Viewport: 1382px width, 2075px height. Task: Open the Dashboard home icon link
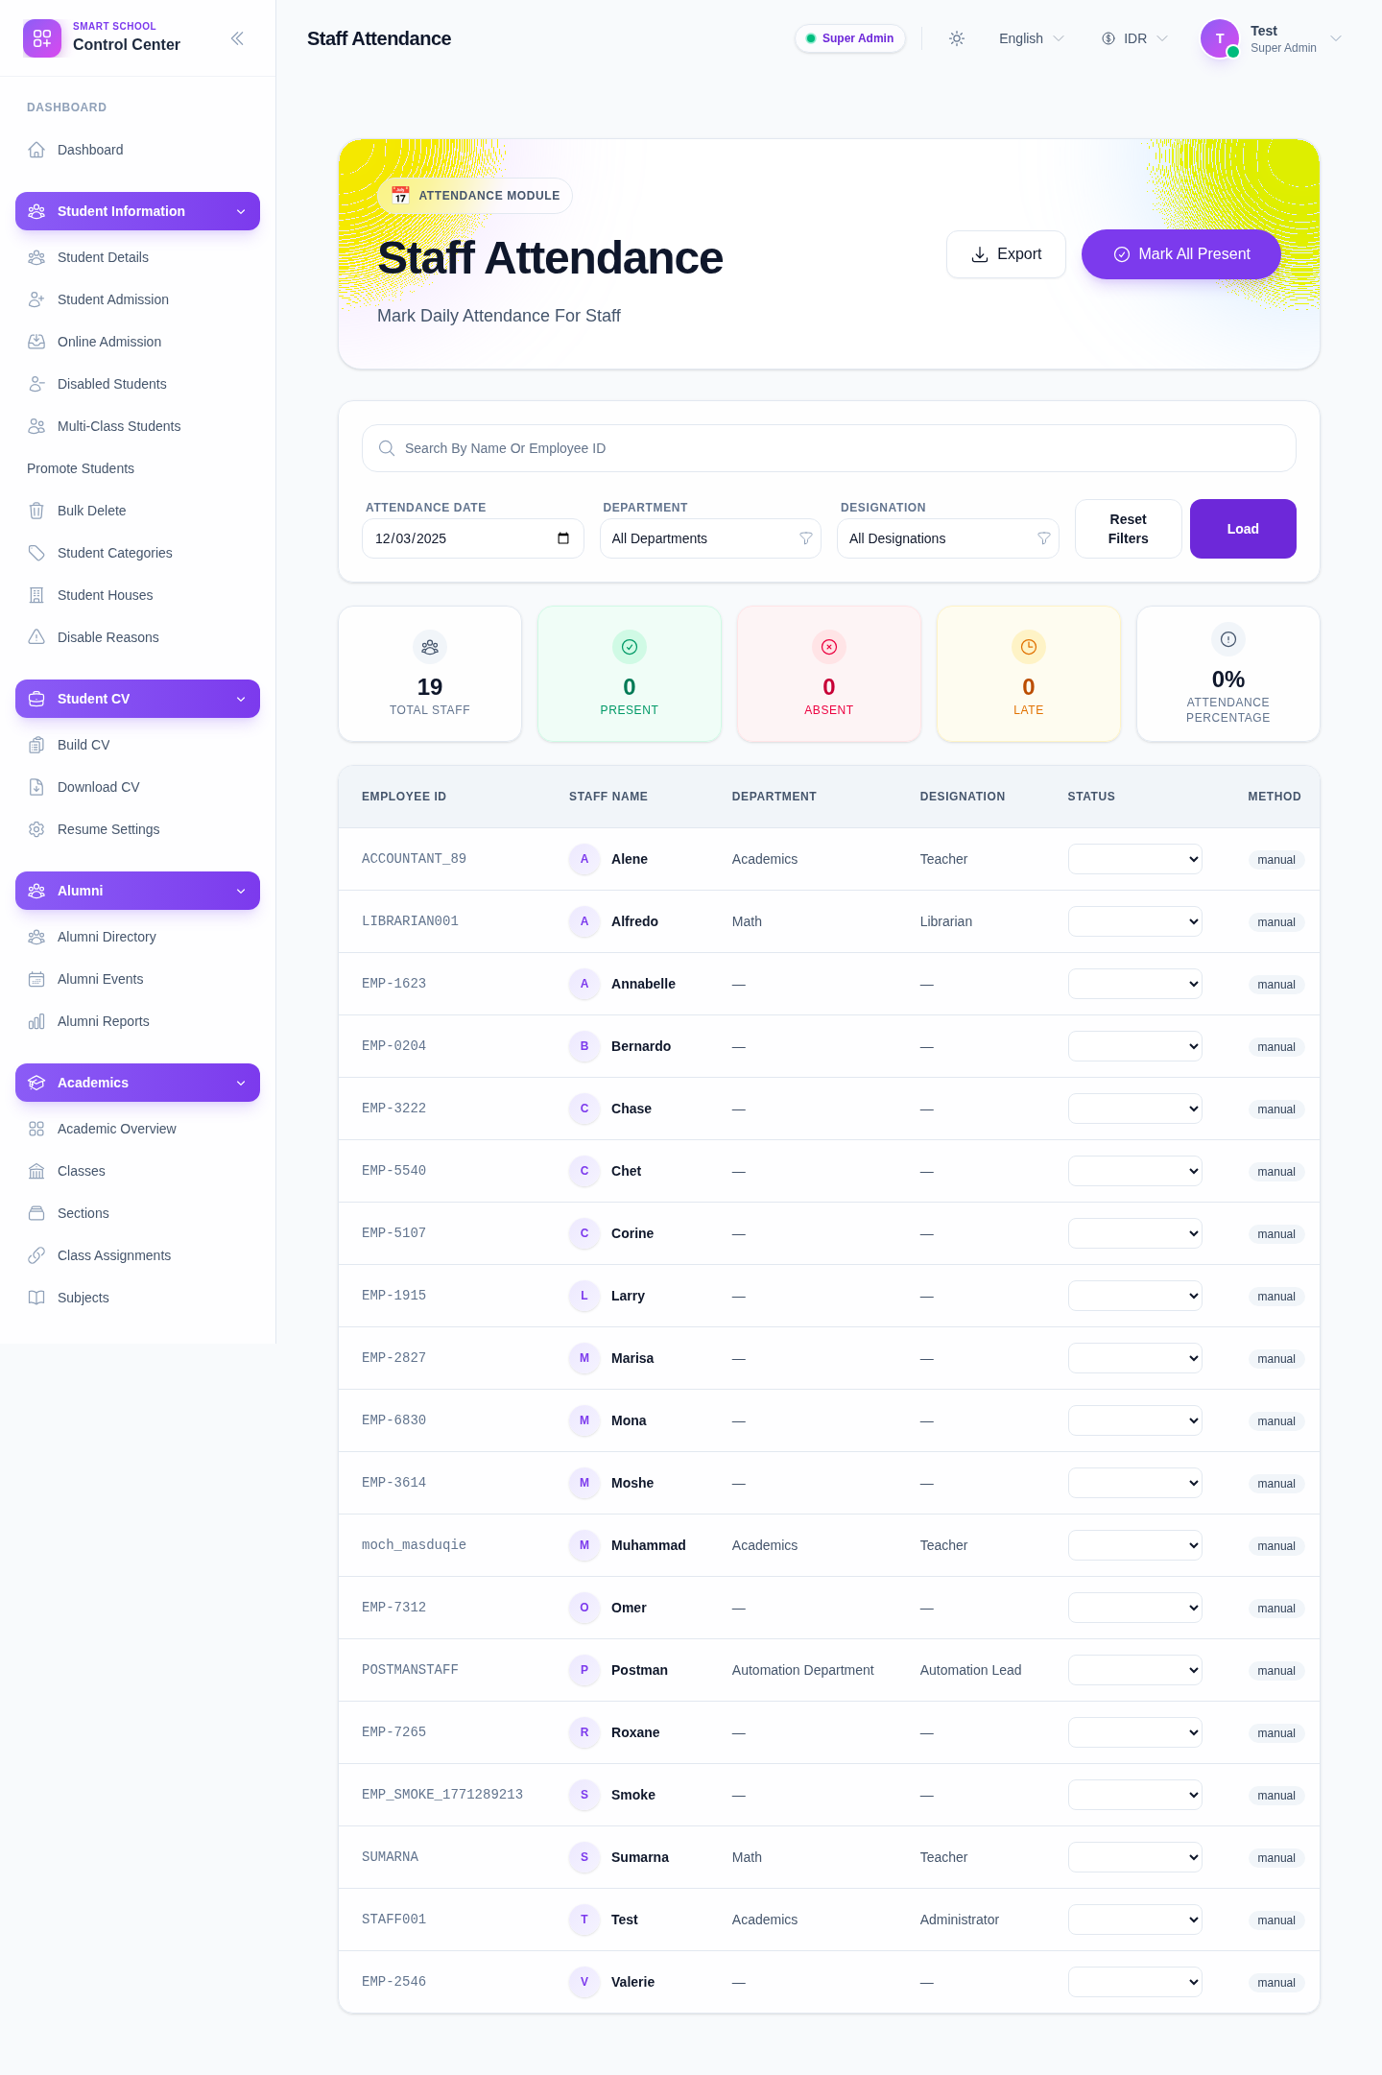(36, 150)
